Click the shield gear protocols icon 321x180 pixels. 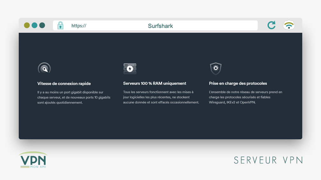215,68
